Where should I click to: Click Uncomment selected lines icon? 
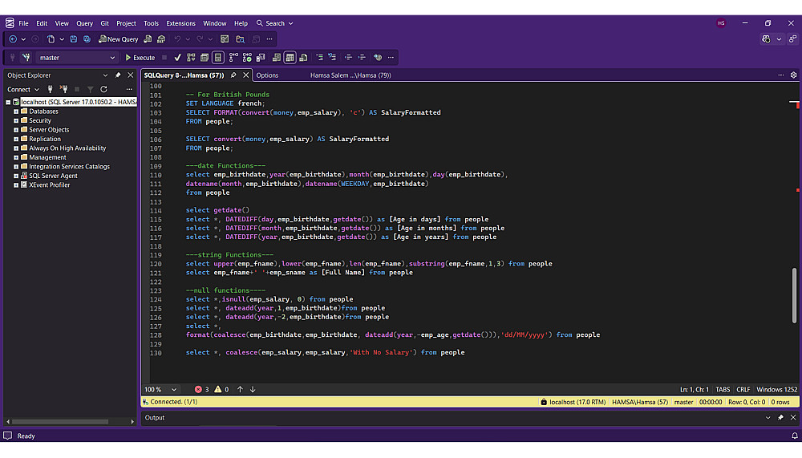point(333,57)
